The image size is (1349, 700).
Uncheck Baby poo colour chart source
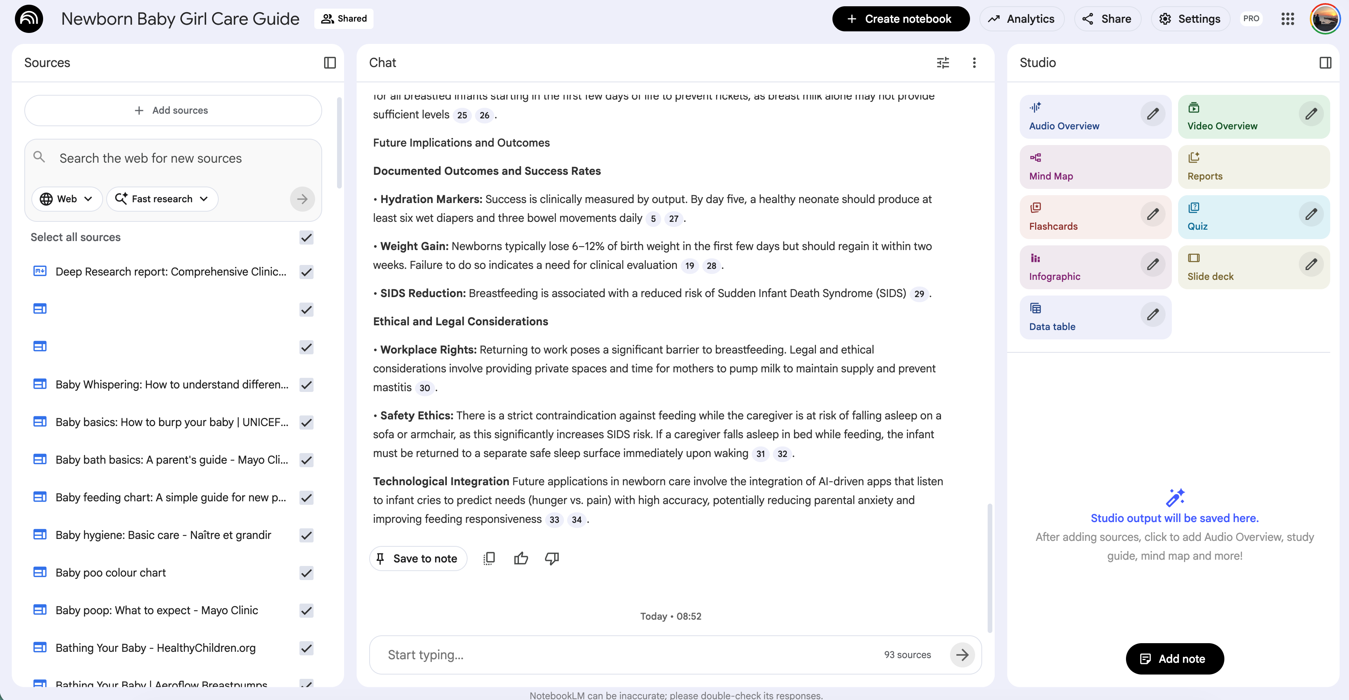pyautogui.click(x=306, y=573)
